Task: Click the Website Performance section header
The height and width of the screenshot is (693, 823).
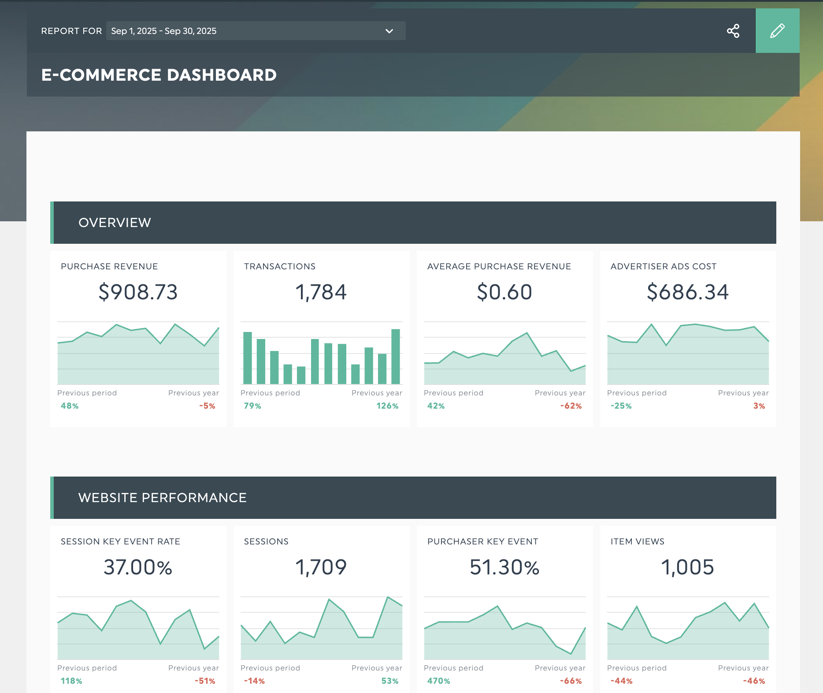Action: point(413,498)
